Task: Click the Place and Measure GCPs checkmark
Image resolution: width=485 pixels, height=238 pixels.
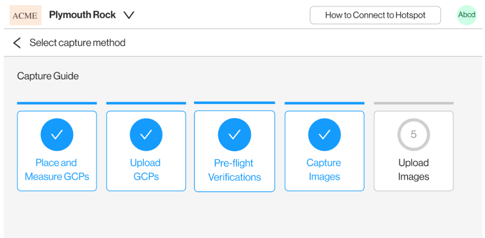Action: pyautogui.click(x=57, y=135)
